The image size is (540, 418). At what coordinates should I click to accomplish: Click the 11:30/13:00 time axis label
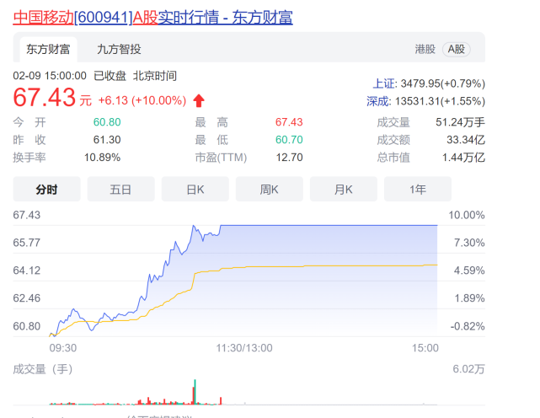coord(244,348)
